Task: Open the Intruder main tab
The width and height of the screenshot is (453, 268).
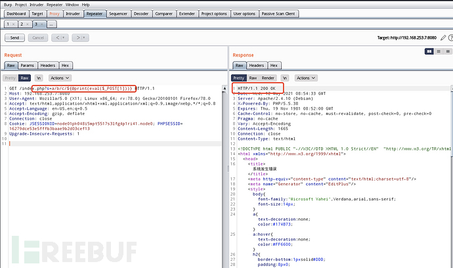Action: 74,13
